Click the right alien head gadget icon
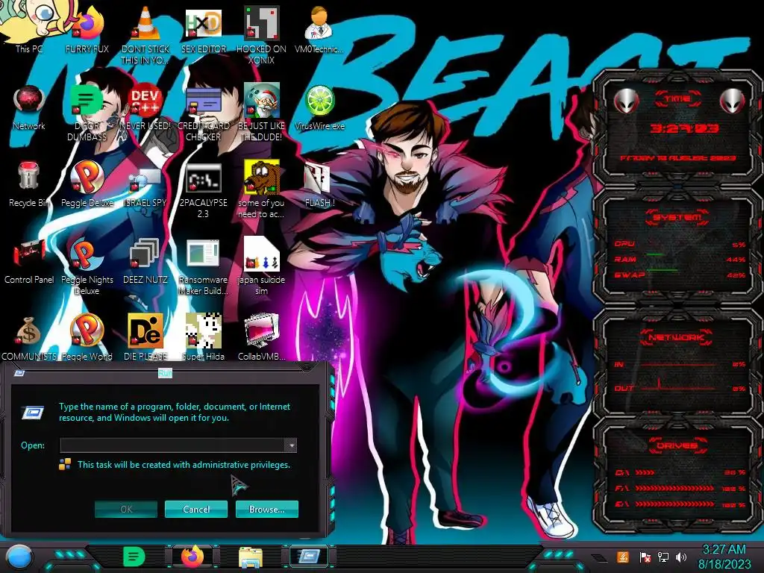The height and width of the screenshot is (573, 764). (x=733, y=101)
